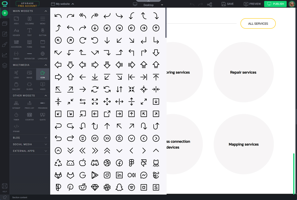This screenshot has width=297, height=200.
Task: Add the Form widget
Action: tap(29, 44)
